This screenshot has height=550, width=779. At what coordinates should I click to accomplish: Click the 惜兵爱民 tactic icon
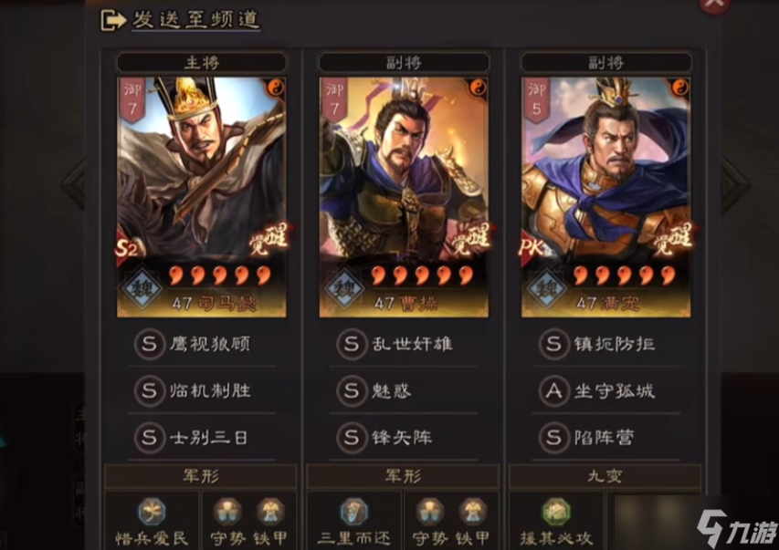(152, 512)
